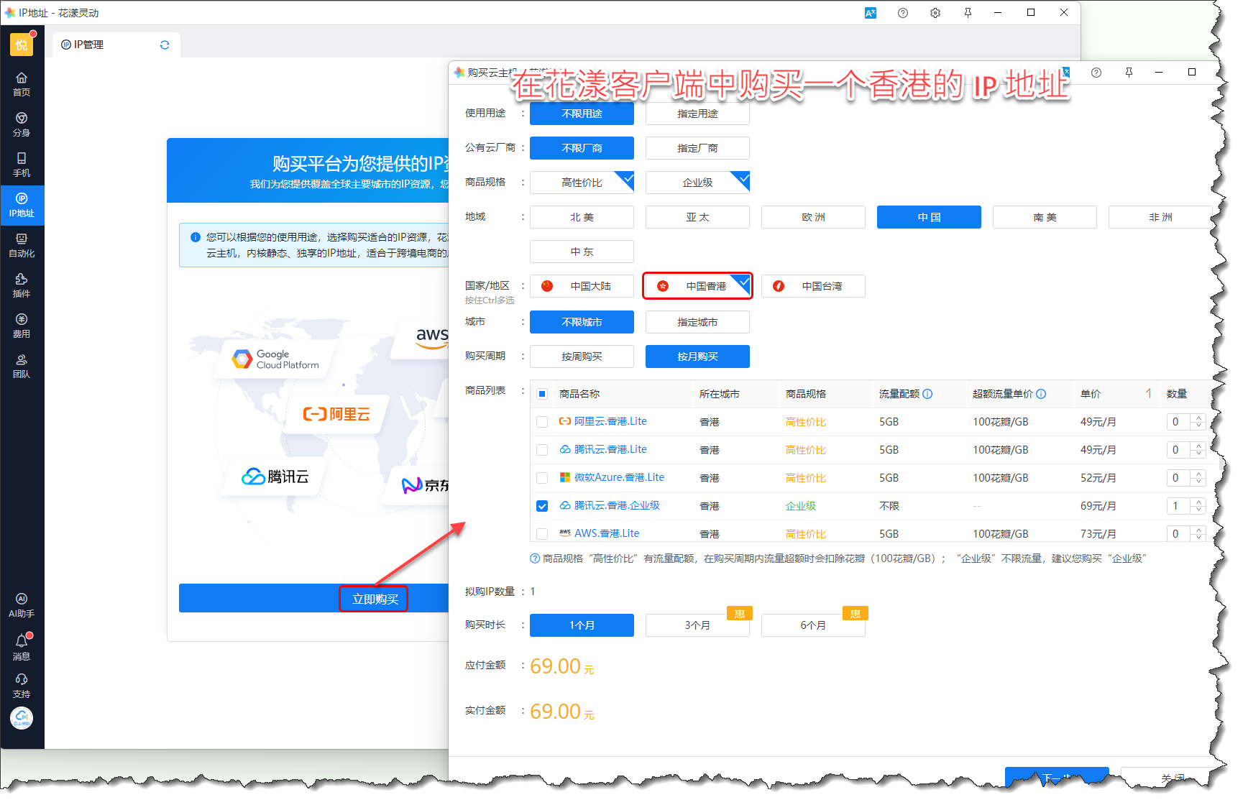Select the 南美 region
The image size is (1243, 805).
tap(1045, 217)
